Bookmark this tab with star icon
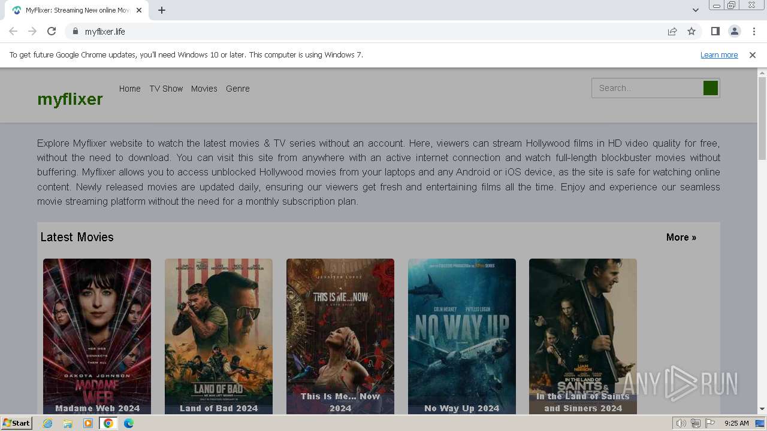Image resolution: width=767 pixels, height=431 pixels. click(x=691, y=31)
